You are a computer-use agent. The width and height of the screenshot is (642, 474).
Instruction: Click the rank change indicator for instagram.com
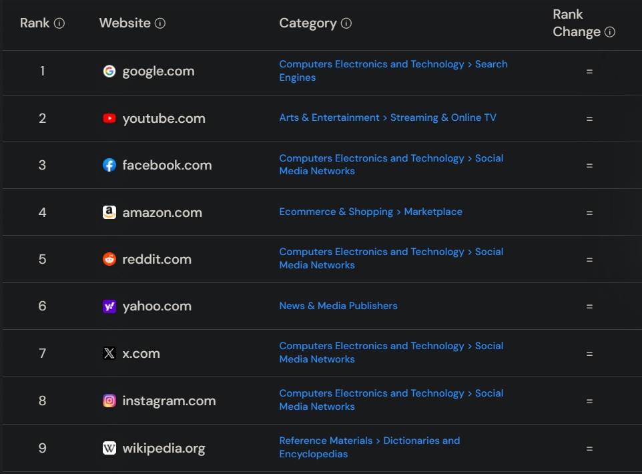pos(589,401)
